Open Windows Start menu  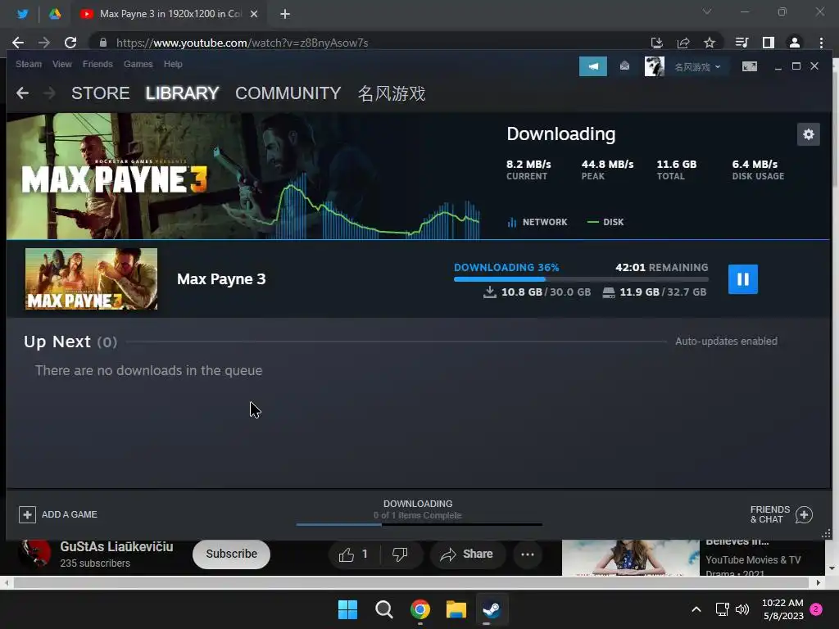tap(347, 609)
